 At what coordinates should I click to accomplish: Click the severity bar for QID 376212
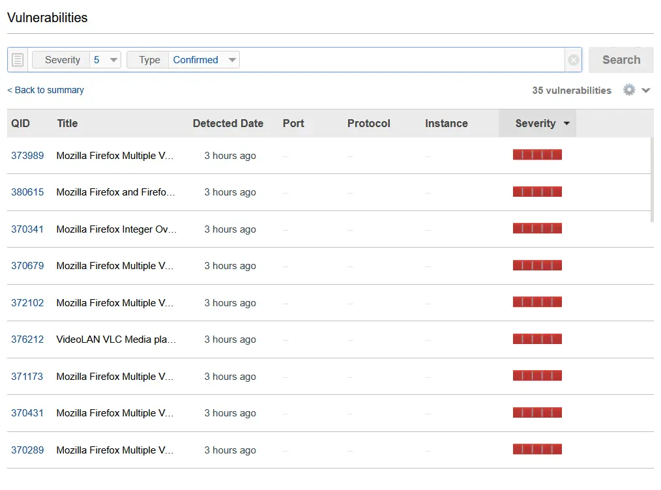tap(538, 339)
